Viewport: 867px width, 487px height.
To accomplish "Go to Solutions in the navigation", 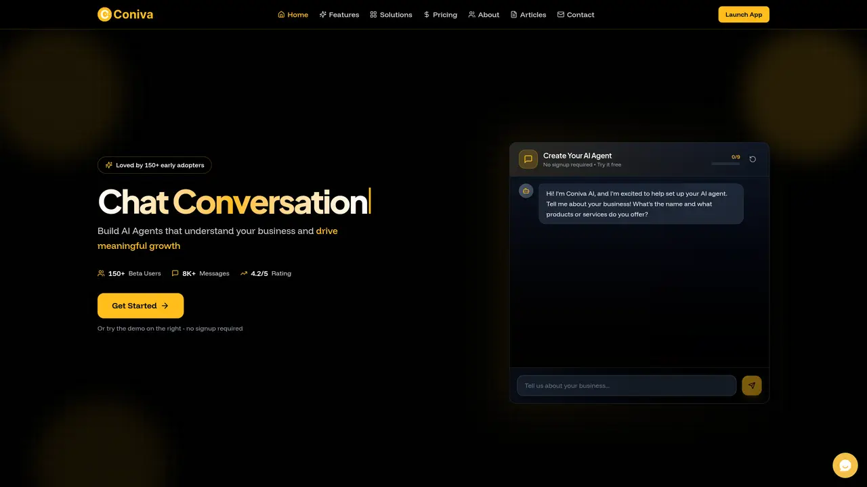I will click(391, 14).
